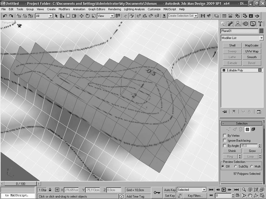Screen dimensions: 266x199
Task: Open the Rendering menu
Action: tap(114, 9)
